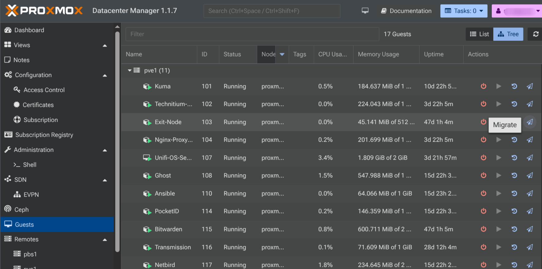This screenshot has height=269, width=542.
Task: Click the play icon in Transmission row
Action: (499, 247)
